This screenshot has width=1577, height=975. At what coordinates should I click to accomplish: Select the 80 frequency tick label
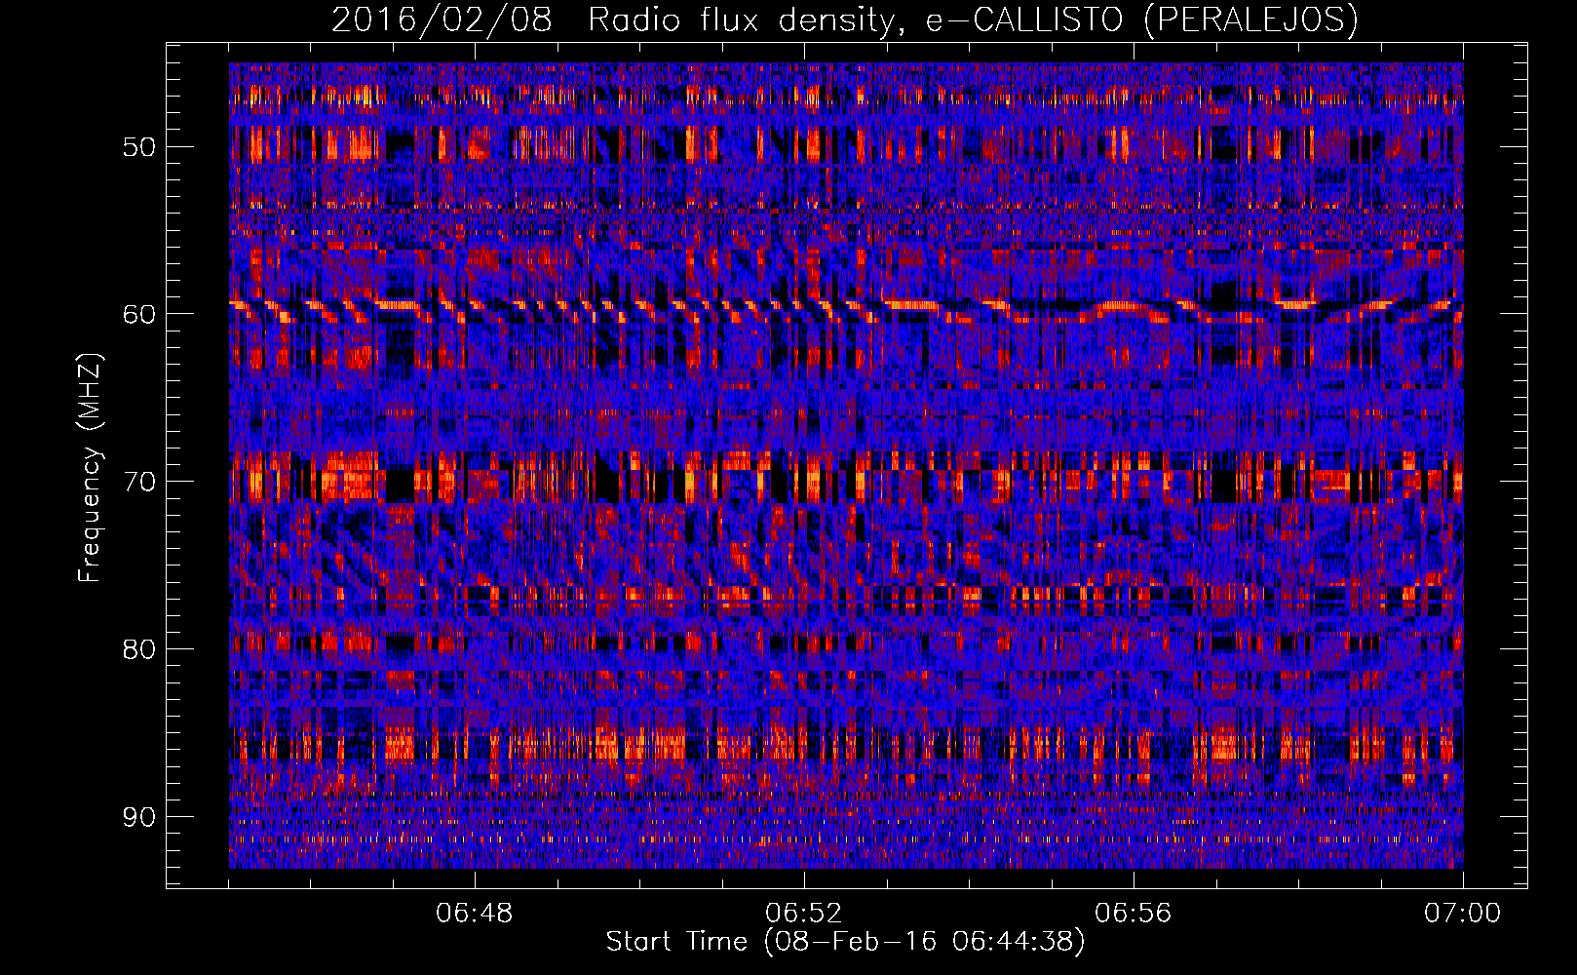(139, 648)
